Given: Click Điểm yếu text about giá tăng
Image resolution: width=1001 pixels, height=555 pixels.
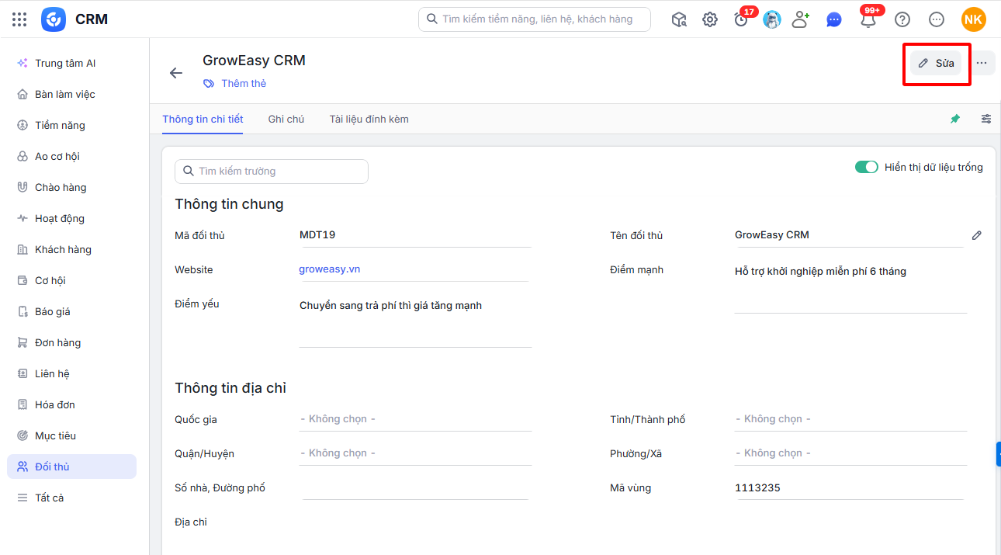Looking at the screenshot, I should coord(390,305).
